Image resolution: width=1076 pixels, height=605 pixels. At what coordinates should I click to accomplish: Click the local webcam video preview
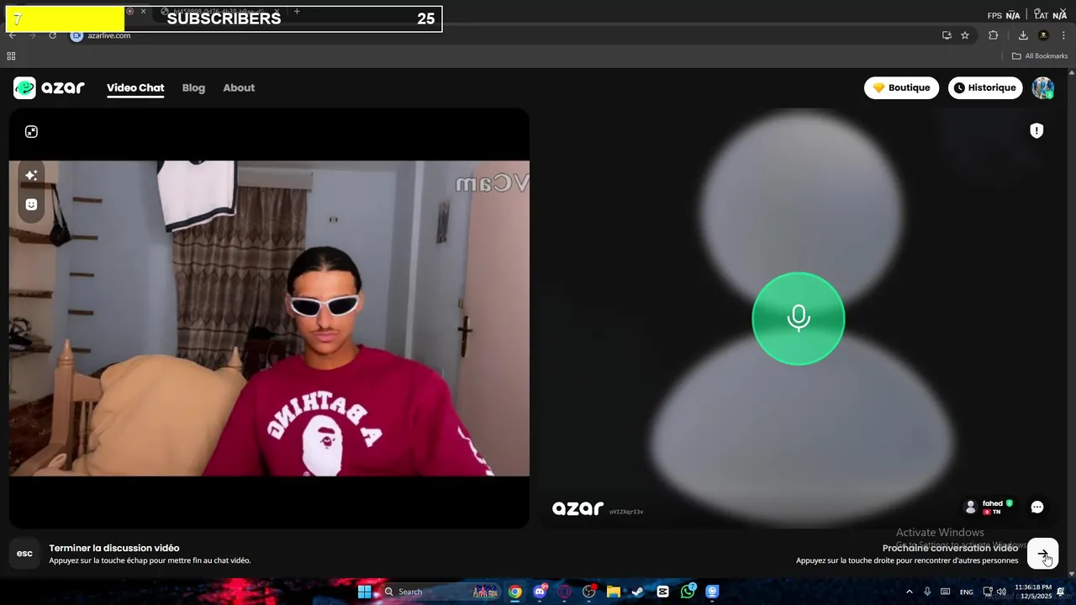point(269,318)
